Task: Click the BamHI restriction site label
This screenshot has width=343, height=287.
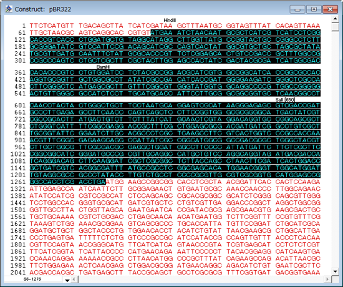Action: [x=103, y=67]
